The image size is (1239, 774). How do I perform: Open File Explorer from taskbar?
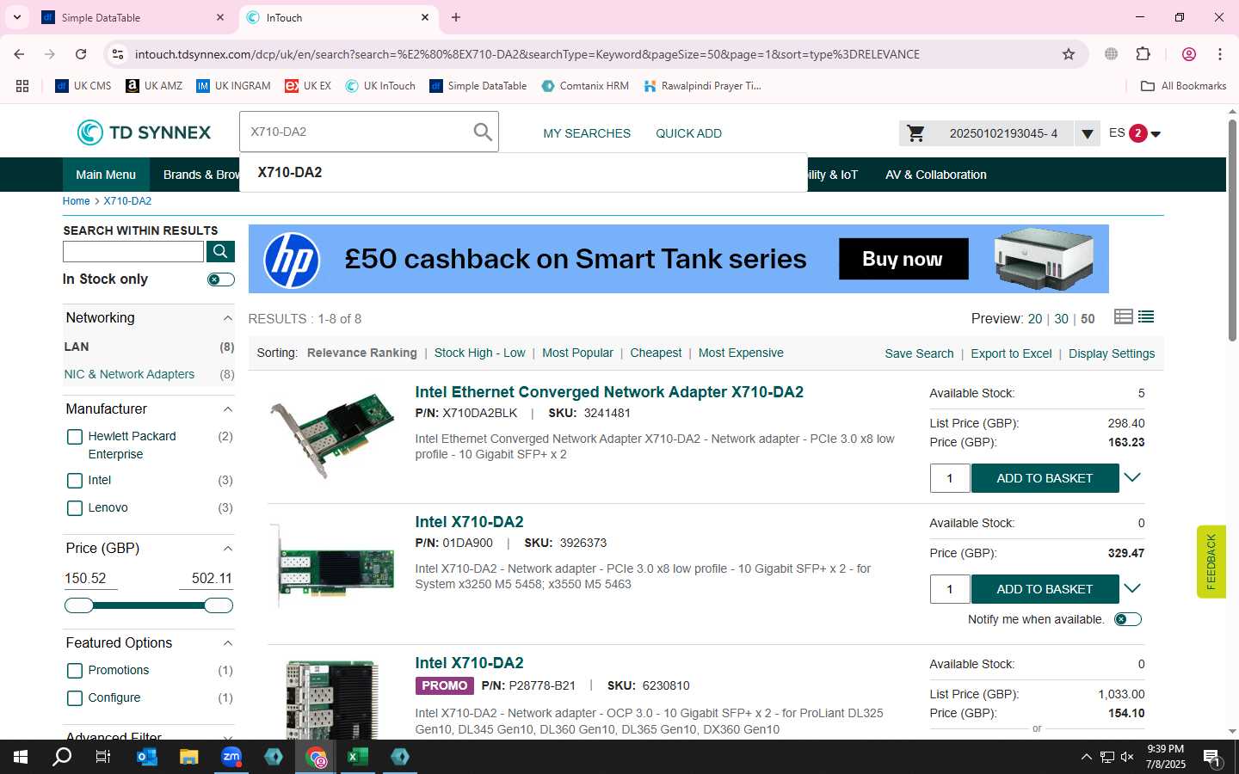tap(188, 757)
